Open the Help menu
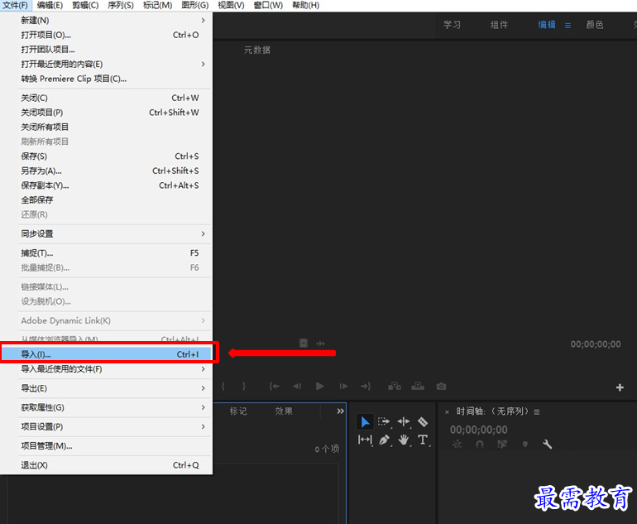 point(306,5)
